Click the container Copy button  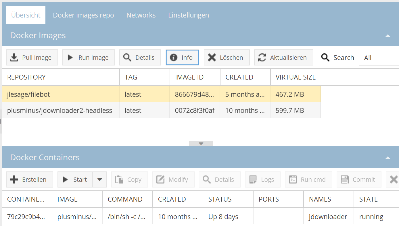130,179
